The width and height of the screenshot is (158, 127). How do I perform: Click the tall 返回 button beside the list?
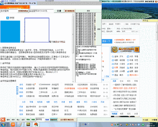(99, 29)
